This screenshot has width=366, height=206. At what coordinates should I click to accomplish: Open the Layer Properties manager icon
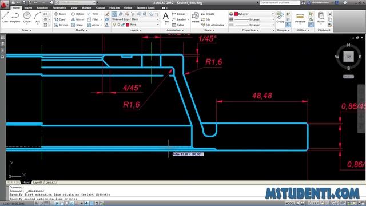click(x=114, y=14)
